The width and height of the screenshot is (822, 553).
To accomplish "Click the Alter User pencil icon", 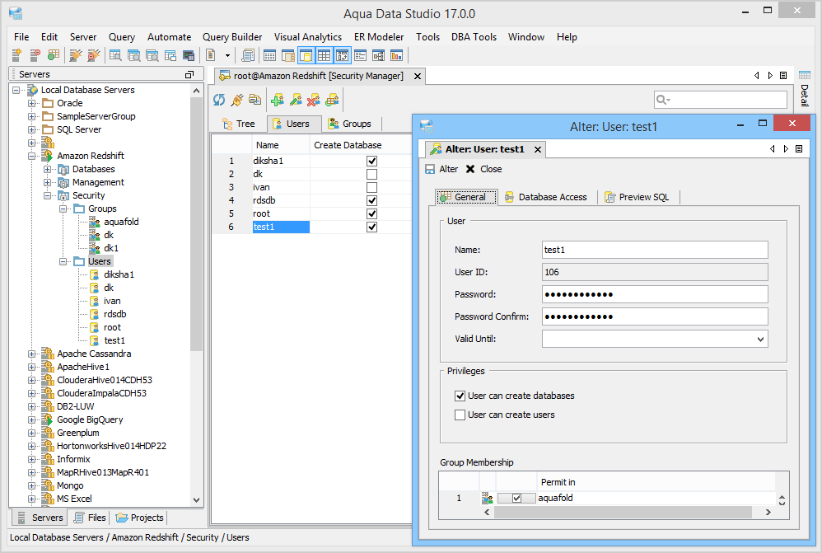I will 296,99.
